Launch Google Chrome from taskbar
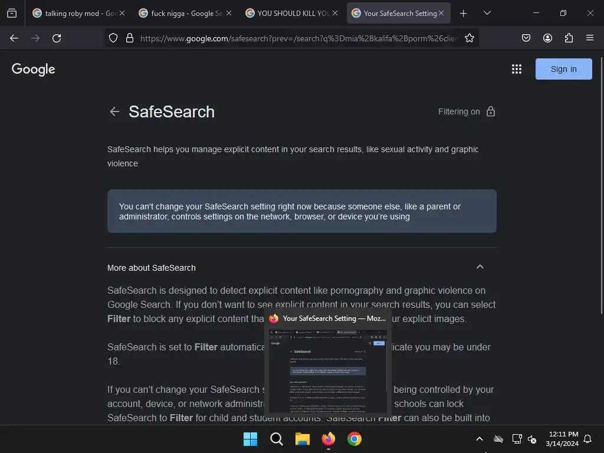604x453 pixels. [x=354, y=439]
